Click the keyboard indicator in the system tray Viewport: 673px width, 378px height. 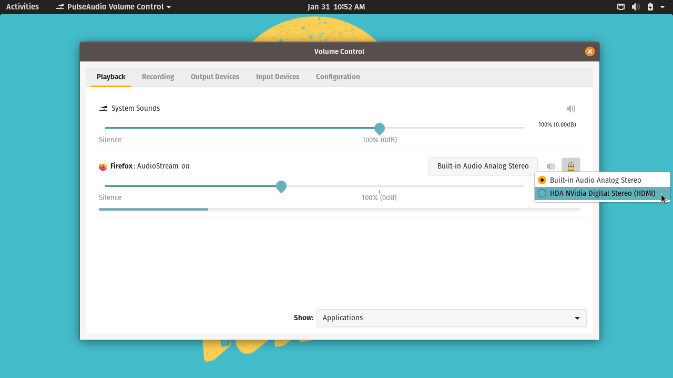pyautogui.click(x=620, y=7)
